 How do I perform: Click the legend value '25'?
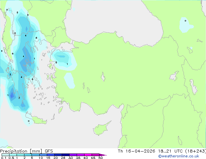point(63,158)
